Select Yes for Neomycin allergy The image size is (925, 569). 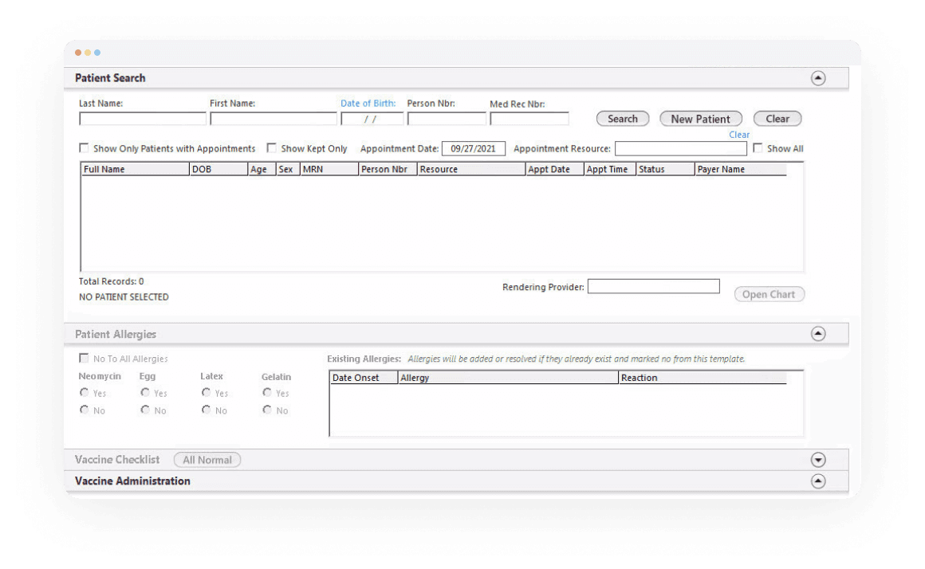coord(85,392)
